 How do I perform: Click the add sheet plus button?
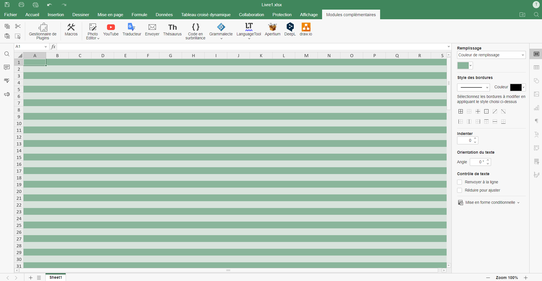click(31, 278)
